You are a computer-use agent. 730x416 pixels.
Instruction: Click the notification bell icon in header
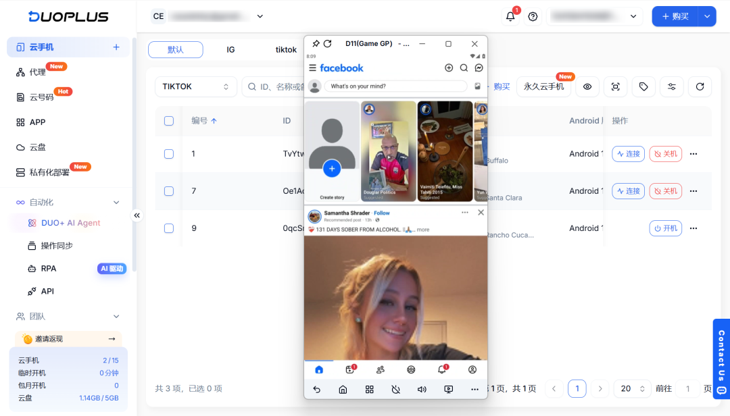[x=510, y=16]
